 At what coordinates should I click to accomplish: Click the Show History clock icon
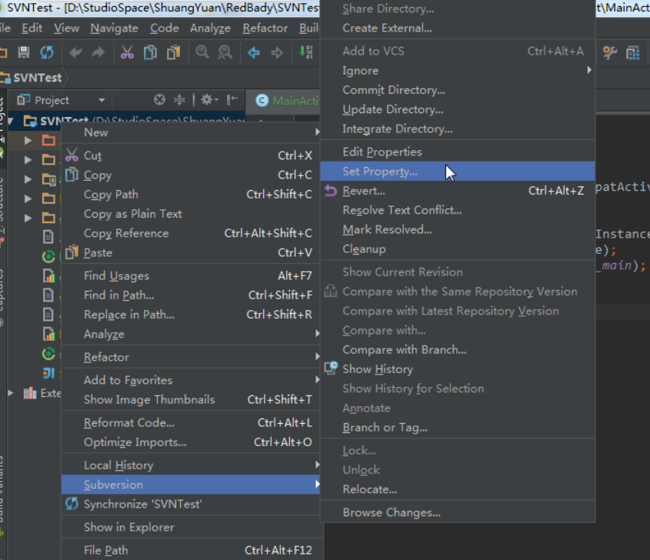(x=332, y=368)
